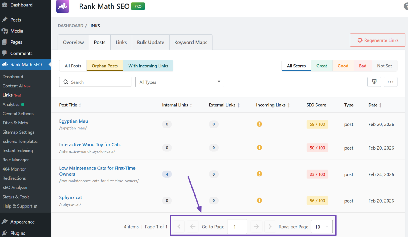Open the three-dots more options menu
This screenshot has width=408, height=237.
pos(390,82)
